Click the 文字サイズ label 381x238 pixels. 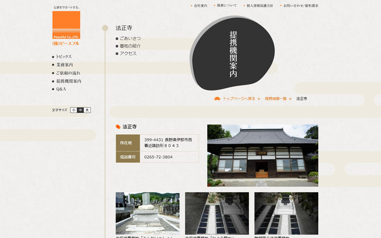[59, 110]
